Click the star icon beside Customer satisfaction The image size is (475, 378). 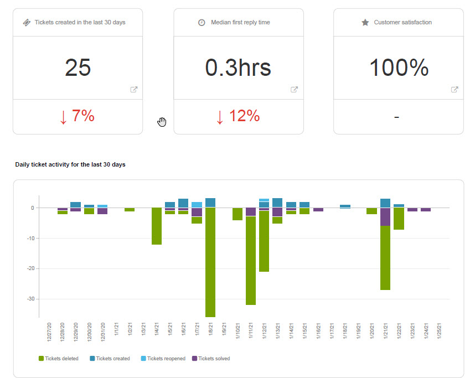(365, 23)
